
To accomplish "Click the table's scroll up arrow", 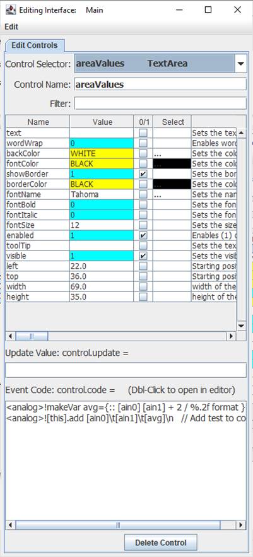I will (x=241, y=133).
